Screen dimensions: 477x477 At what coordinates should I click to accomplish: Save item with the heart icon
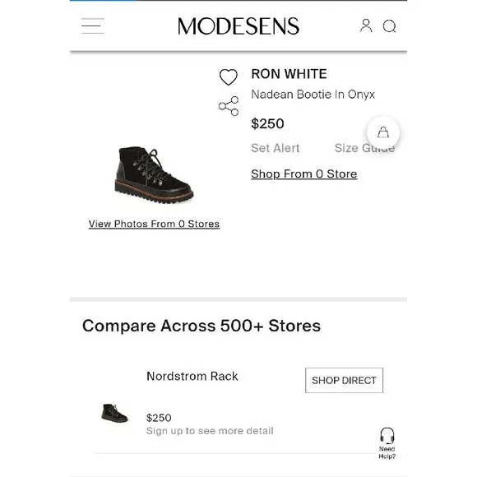(x=229, y=77)
